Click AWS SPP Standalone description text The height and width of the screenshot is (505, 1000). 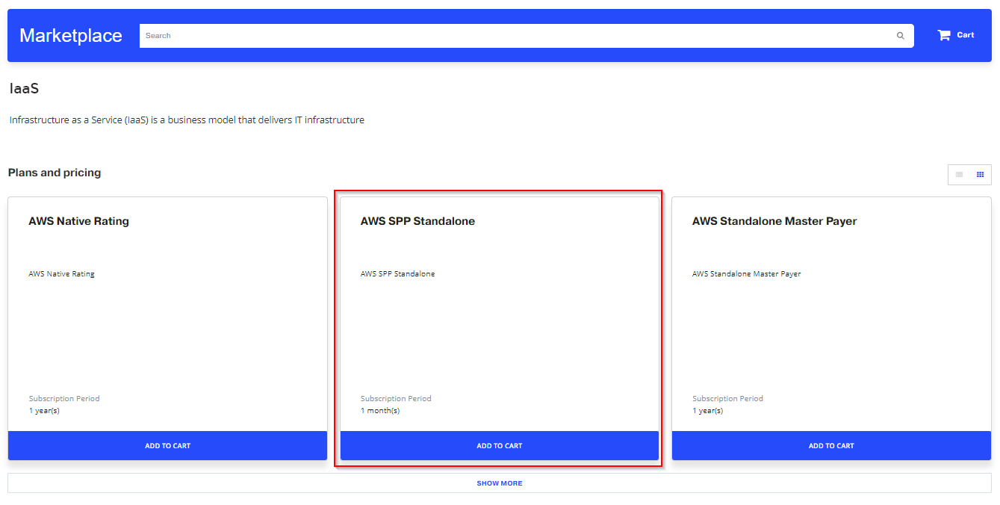[x=397, y=274]
